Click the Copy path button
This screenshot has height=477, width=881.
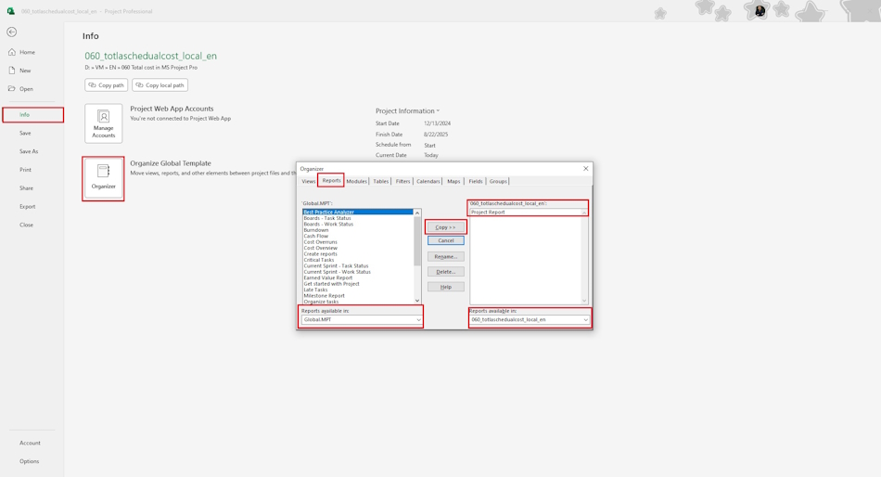(107, 85)
